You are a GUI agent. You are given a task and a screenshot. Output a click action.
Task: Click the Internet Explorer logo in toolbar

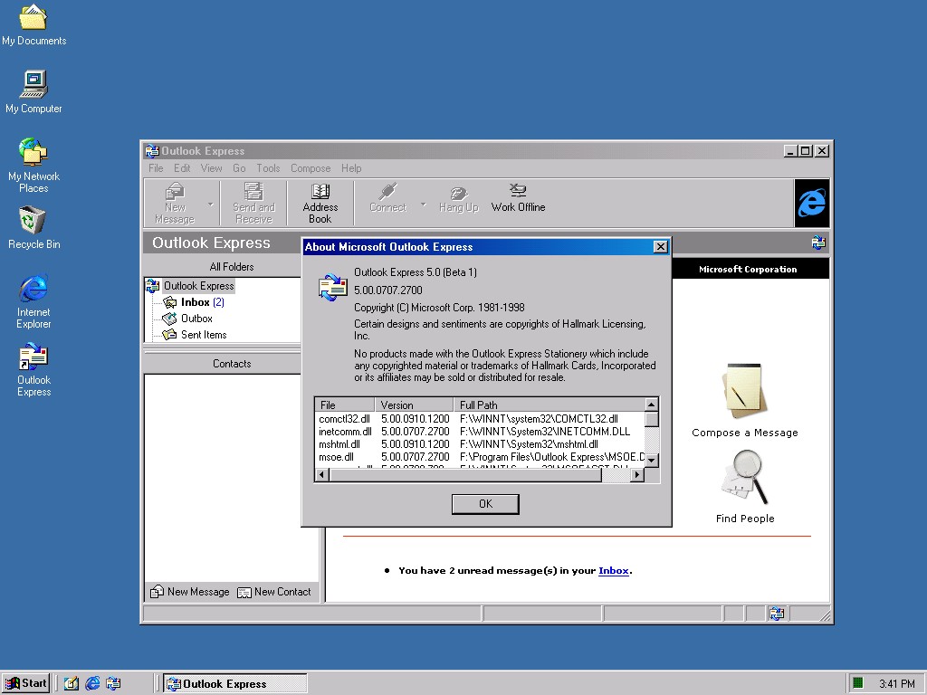(x=812, y=204)
